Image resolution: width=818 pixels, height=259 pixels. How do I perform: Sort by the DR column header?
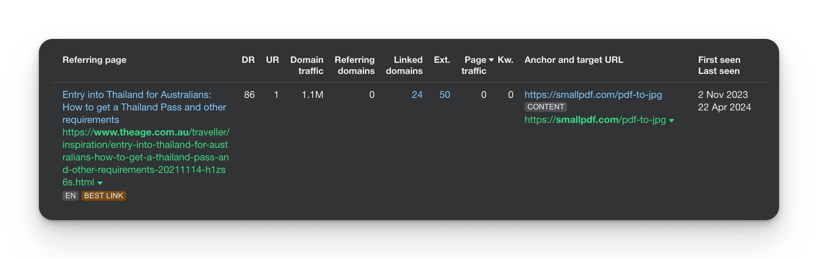(x=248, y=60)
